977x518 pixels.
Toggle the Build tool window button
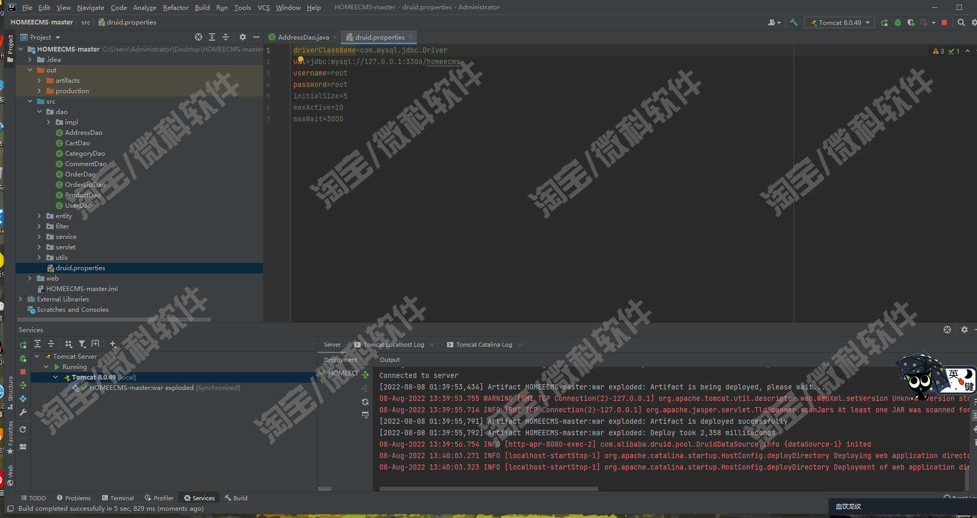[x=236, y=498]
